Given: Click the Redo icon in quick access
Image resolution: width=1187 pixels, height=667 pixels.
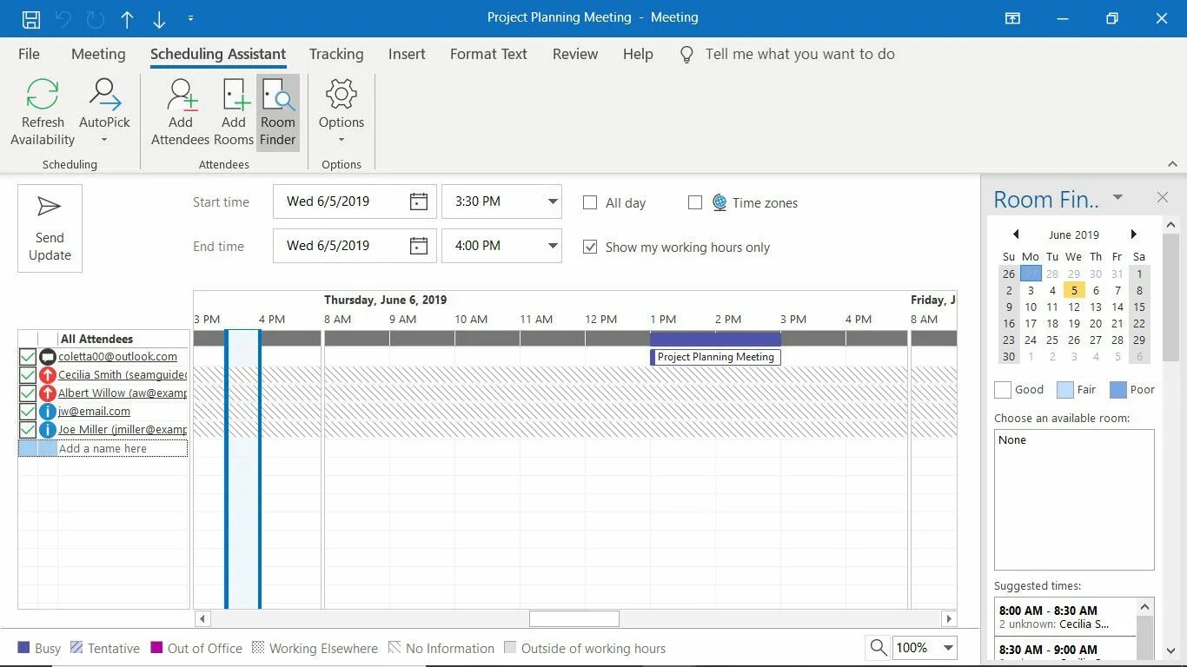Looking at the screenshot, I should [x=95, y=18].
